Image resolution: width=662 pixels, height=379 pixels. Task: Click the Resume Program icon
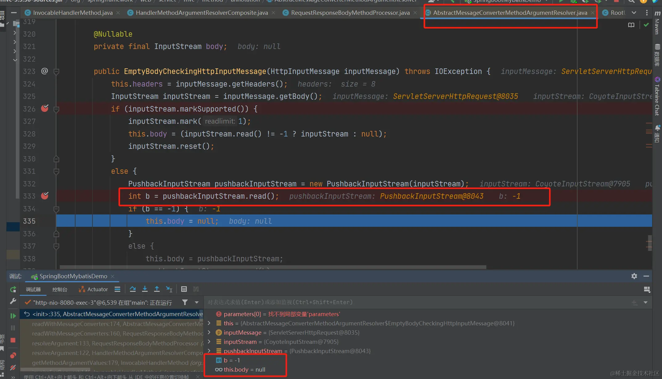pos(13,316)
